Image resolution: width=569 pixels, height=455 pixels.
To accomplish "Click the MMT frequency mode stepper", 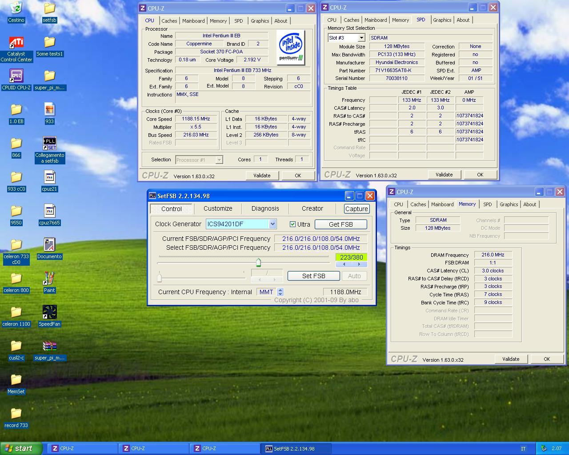I will pos(280,292).
